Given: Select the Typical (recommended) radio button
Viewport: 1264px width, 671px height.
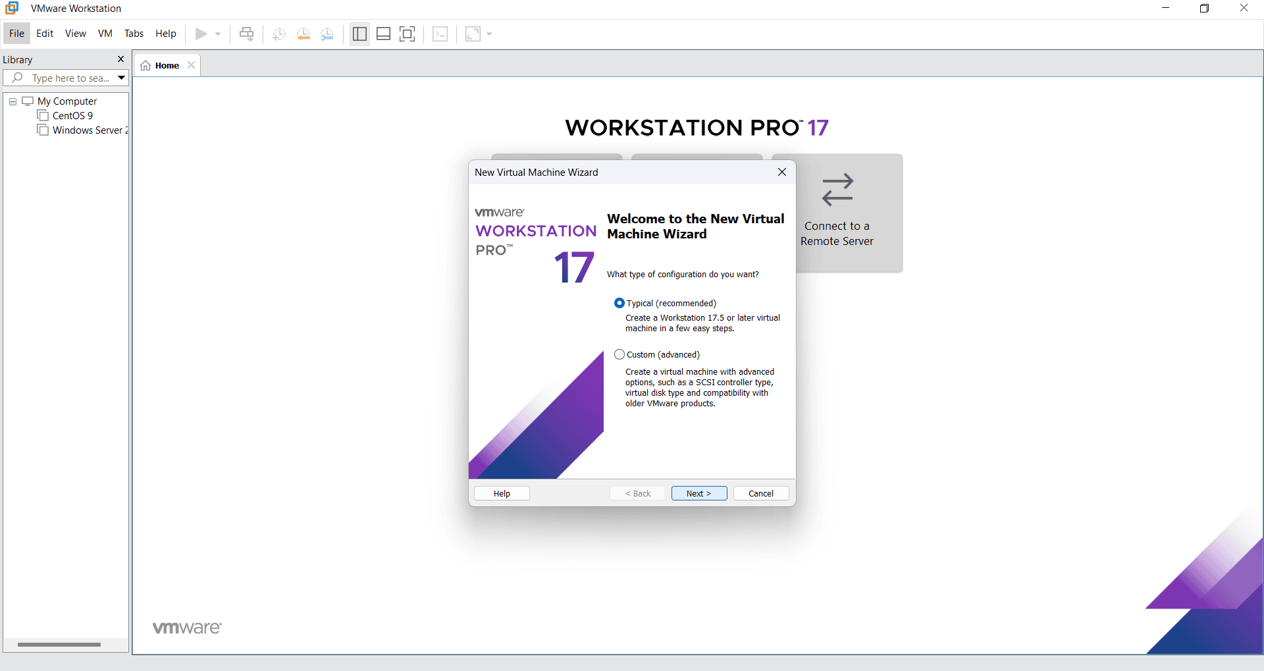Looking at the screenshot, I should [619, 303].
